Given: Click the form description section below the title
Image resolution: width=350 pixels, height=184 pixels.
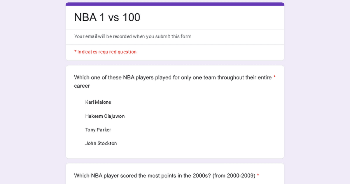Looking at the screenshot, I should coord(175,37).
